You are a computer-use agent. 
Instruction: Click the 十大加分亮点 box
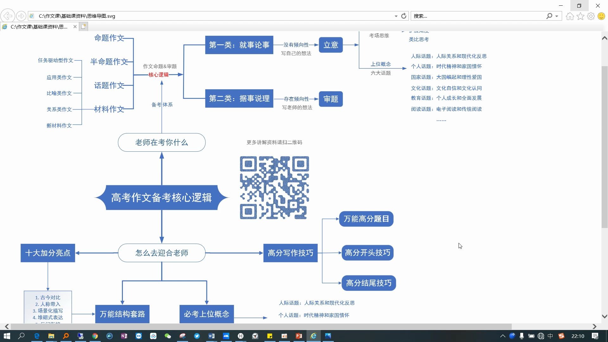pos(48,253)
